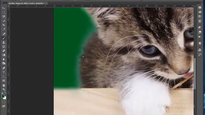Toggle Quick Mask mode

pyautogui.click(x=4, y=102)
